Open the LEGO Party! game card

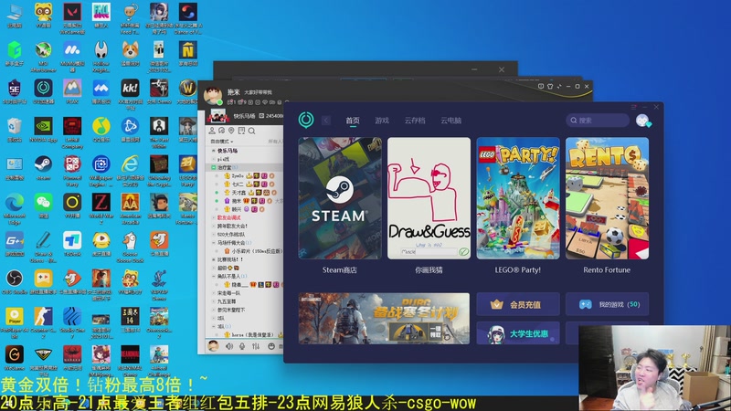pos(518,198)
